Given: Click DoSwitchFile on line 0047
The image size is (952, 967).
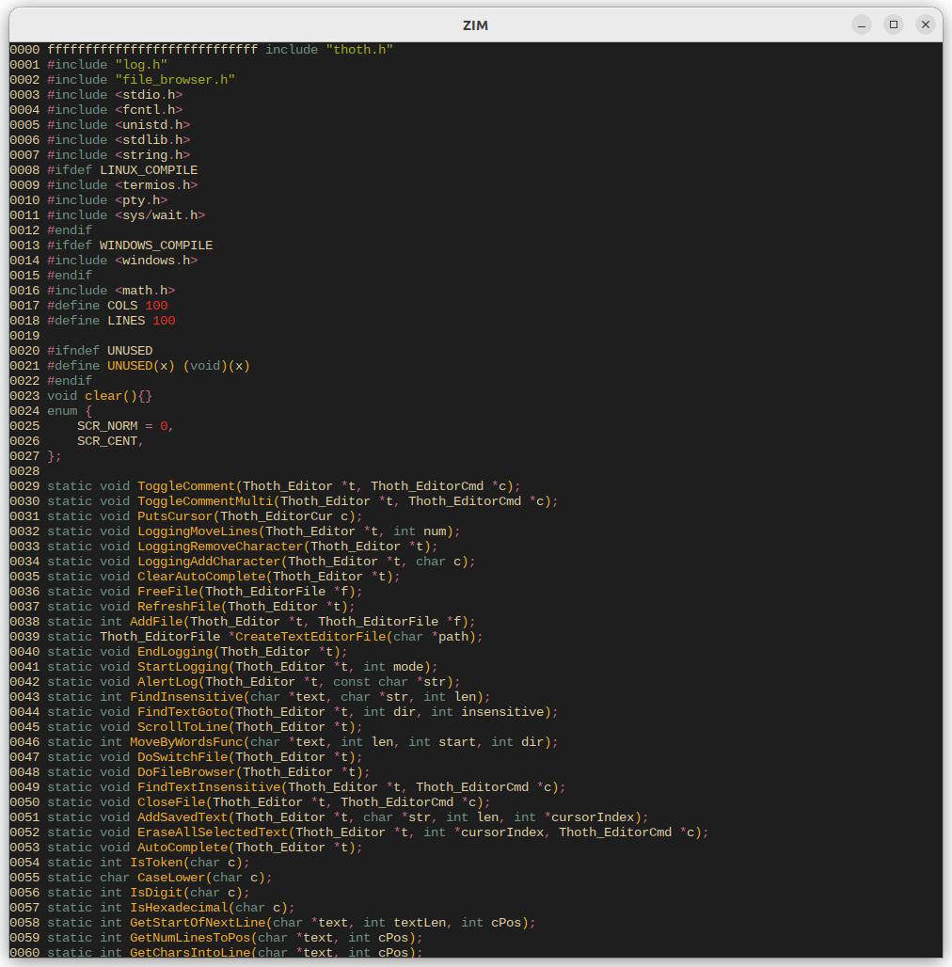Looking at the screenshot, I should (182, 756).
